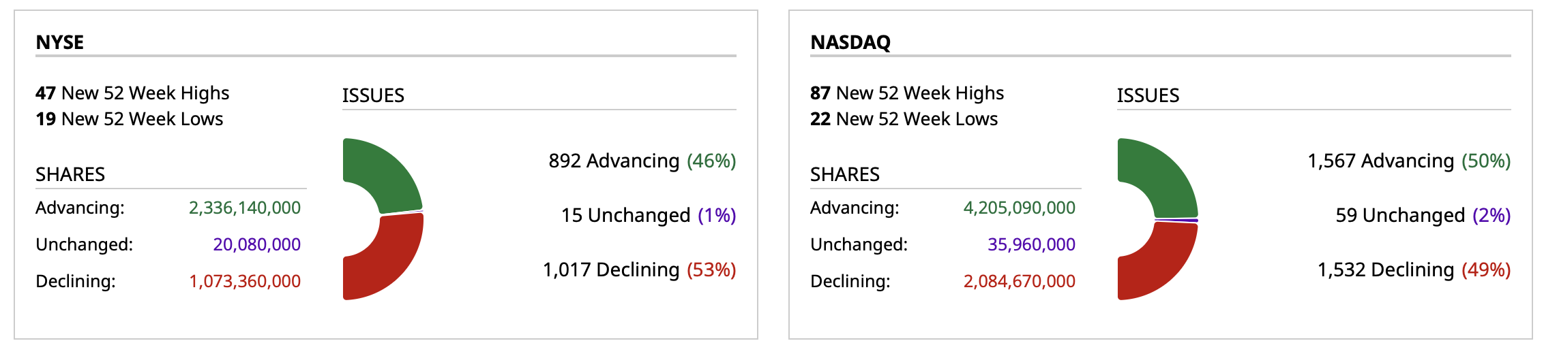The width and height of the screenshot is (1544, 358).
Task: Click NYSE unchanged shares value 20,080,000
Action: (256, 244)
